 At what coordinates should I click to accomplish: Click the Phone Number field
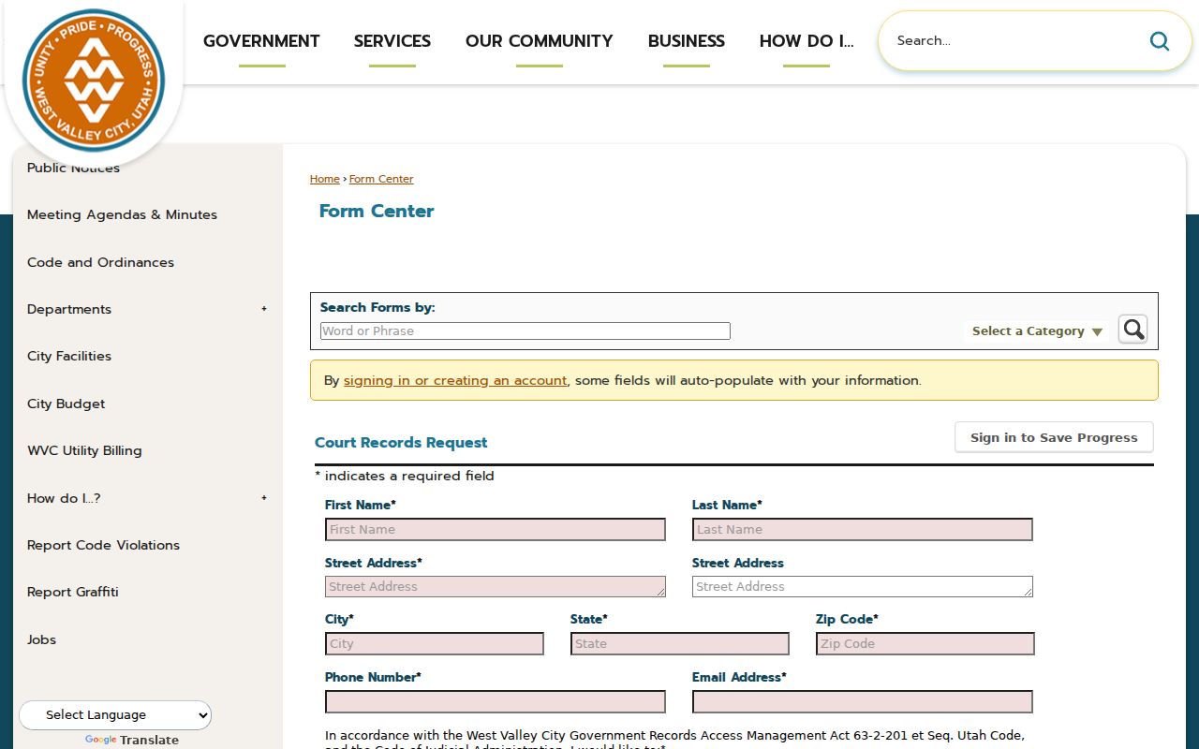coord(496,702)
